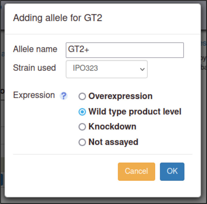Screen dimensions: 207x204
Task: Focus the Allele name text field
Action: pyautogui.click(x=125, y=50)
